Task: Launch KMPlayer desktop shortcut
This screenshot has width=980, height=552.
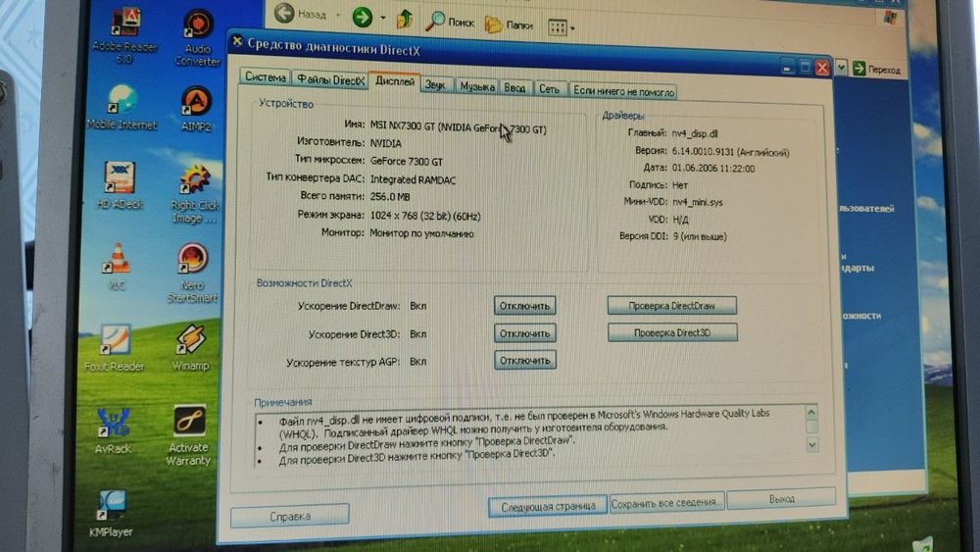Action: coord(111,514)
